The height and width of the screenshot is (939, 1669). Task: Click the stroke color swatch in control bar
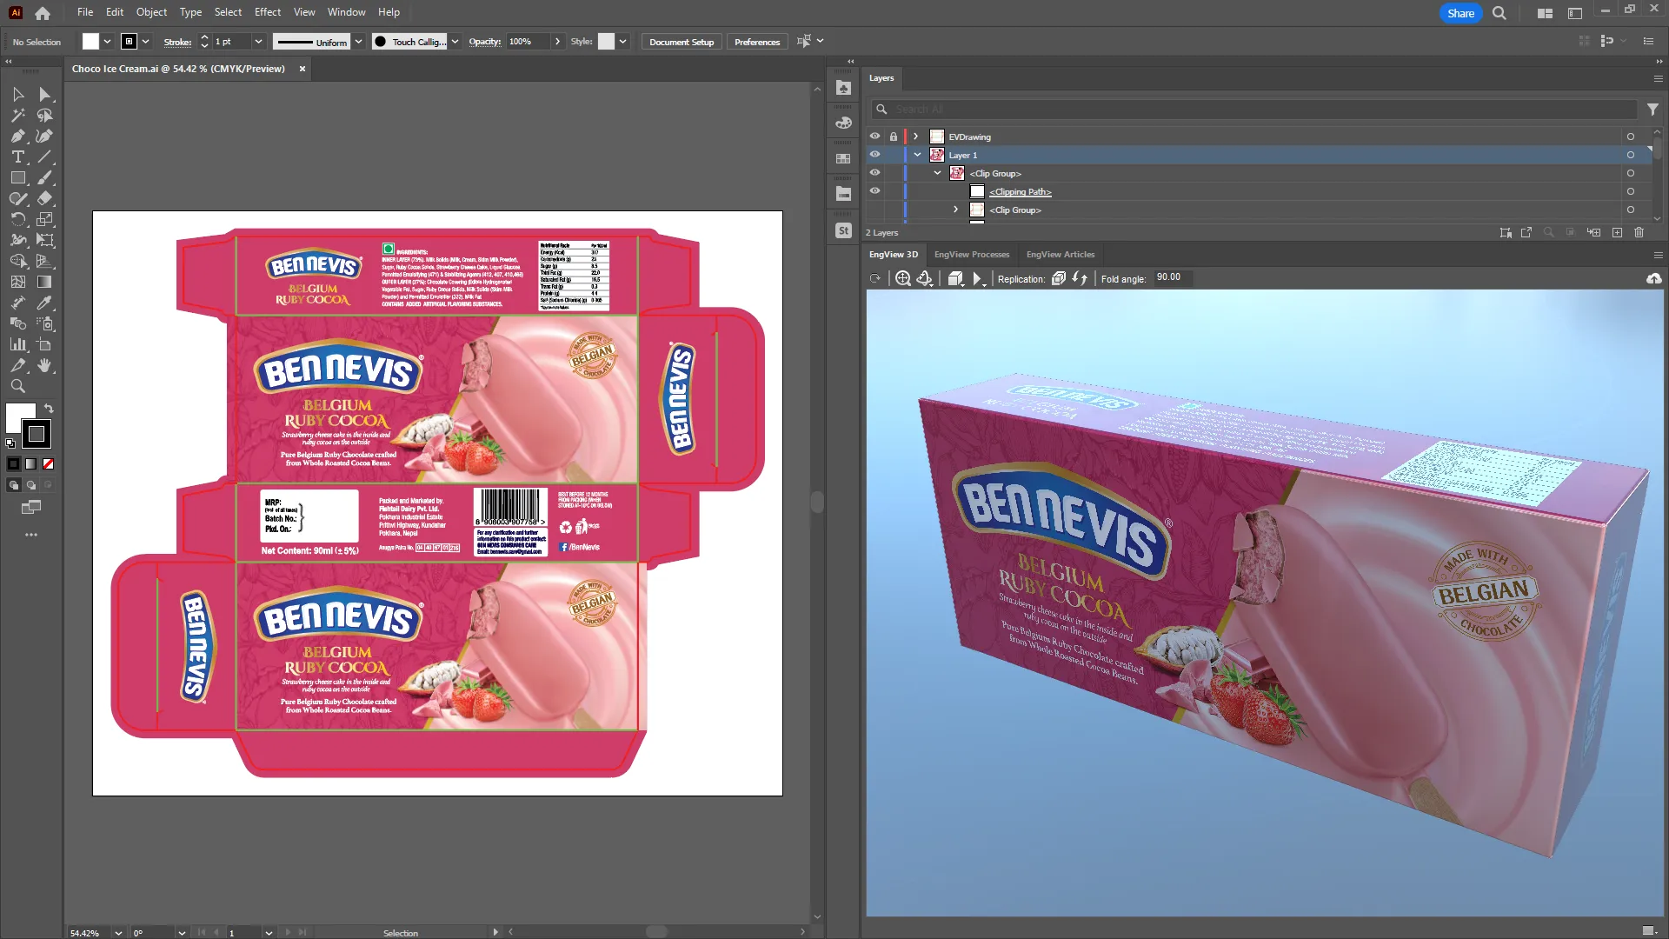click(129, 42)
